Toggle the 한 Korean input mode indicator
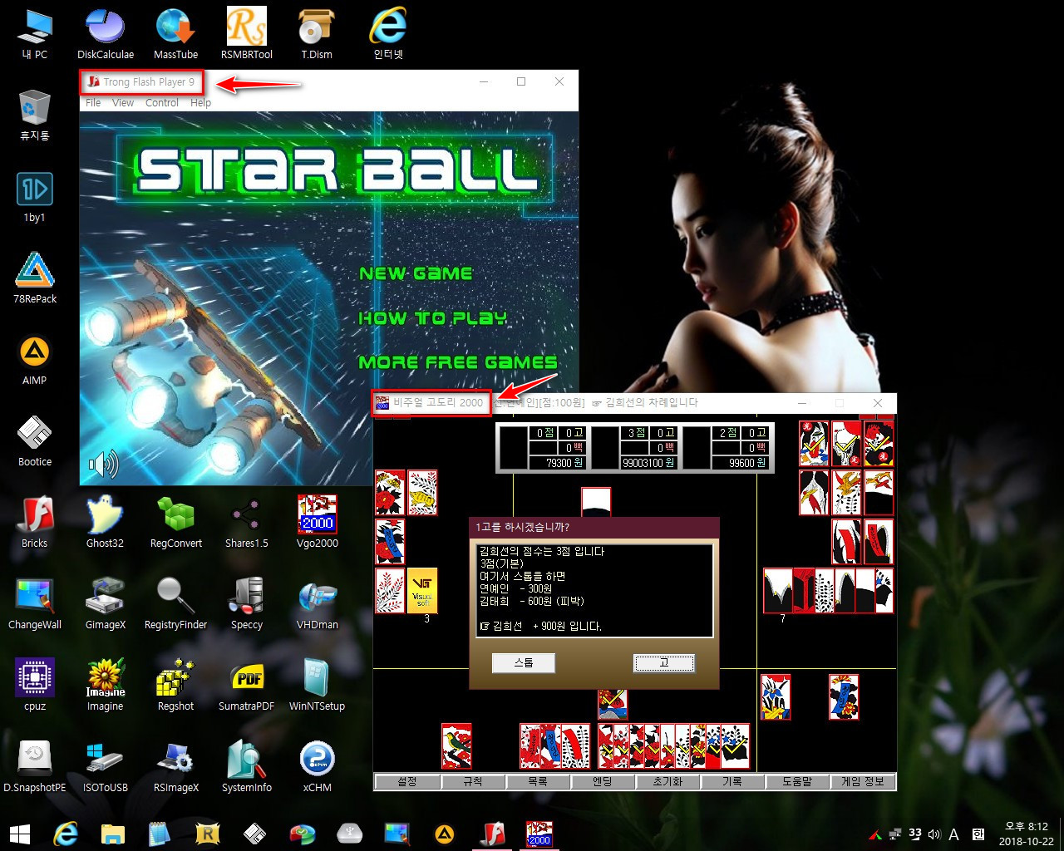The image size is (1064, 851). click(978, 834)
